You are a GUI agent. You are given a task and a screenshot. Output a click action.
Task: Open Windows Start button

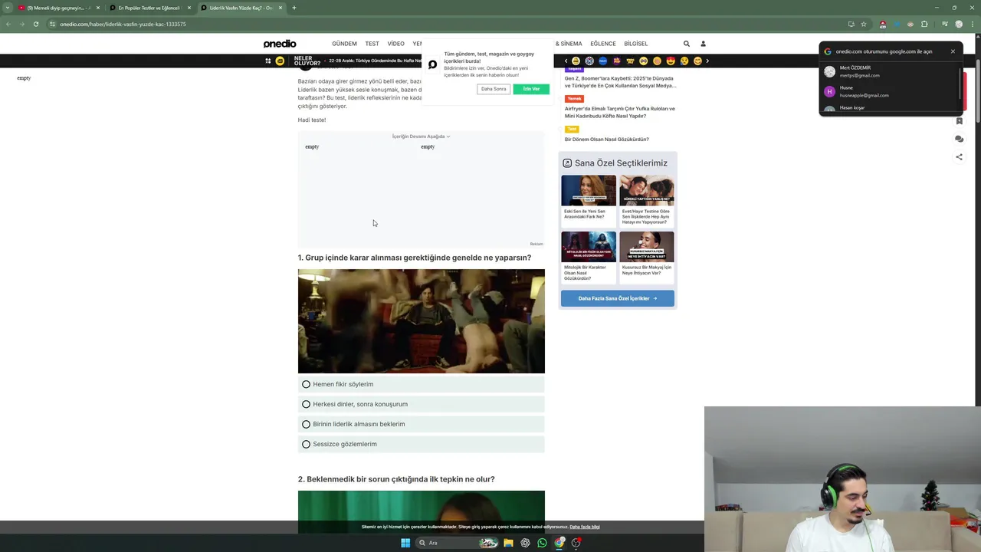coord(405,543)
